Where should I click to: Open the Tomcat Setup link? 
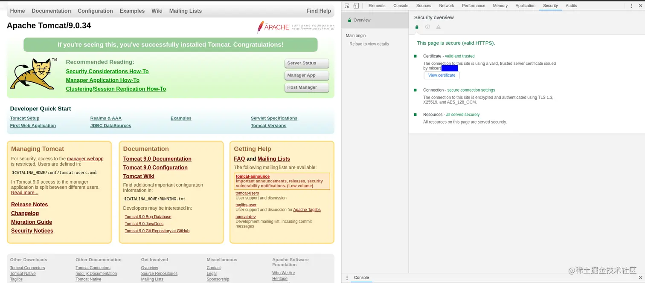pyautogui.click(x=25, y=118)
